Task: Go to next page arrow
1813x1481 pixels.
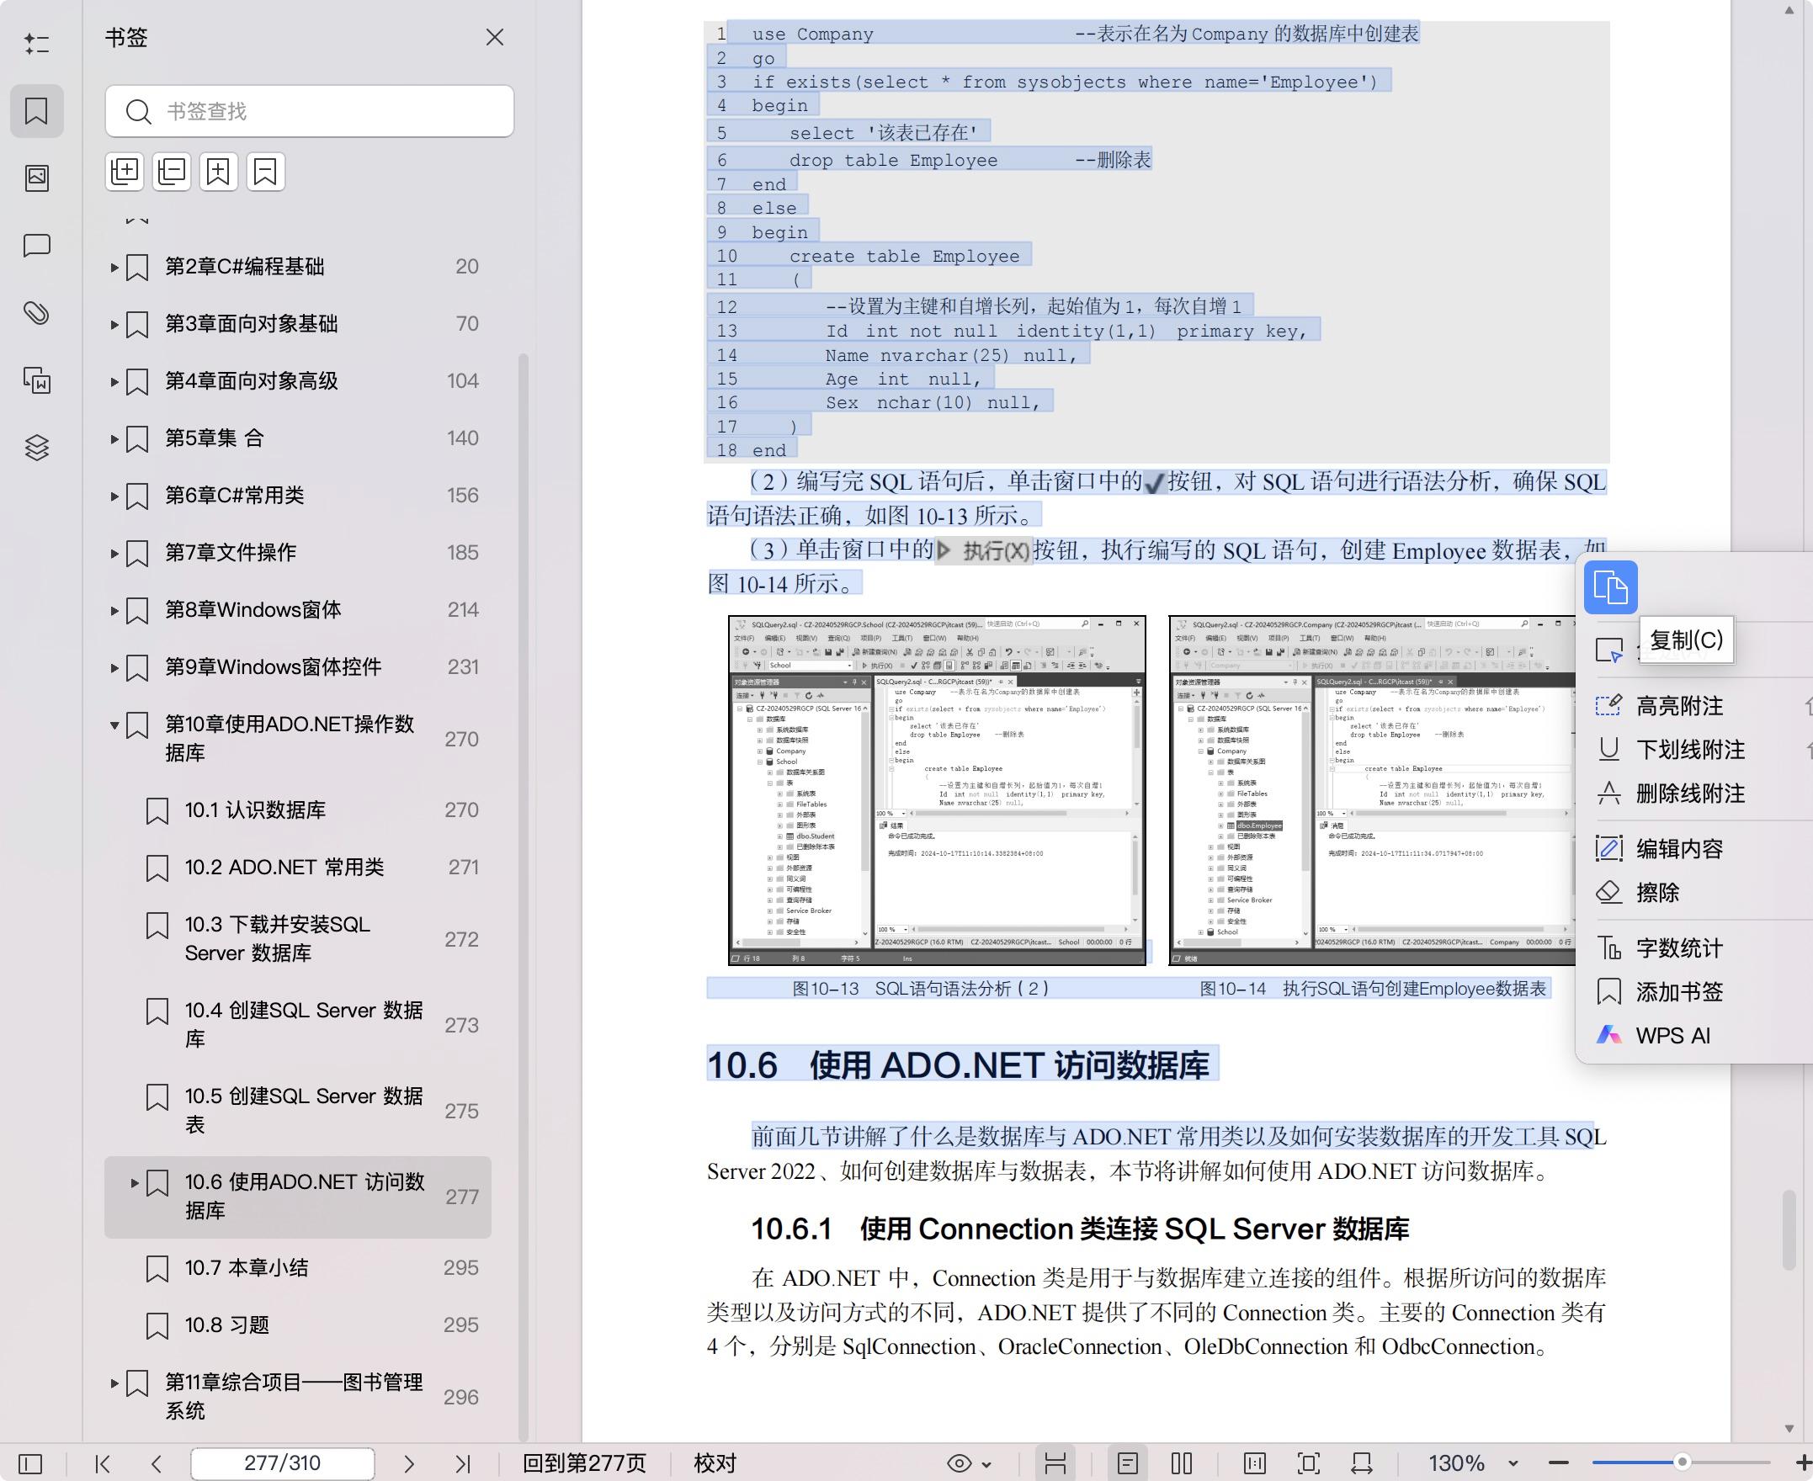Action: pyautogui.click(x=409, y=1464)
